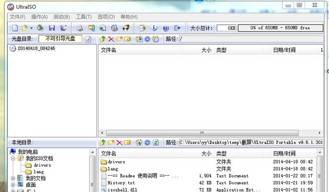
Task: Expand the Open button dropdown arrow
Action: click(31, 28)
